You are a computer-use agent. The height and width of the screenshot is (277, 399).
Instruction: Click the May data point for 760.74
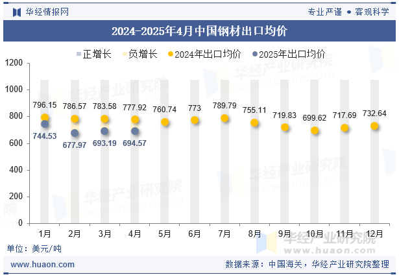[165, 122]
